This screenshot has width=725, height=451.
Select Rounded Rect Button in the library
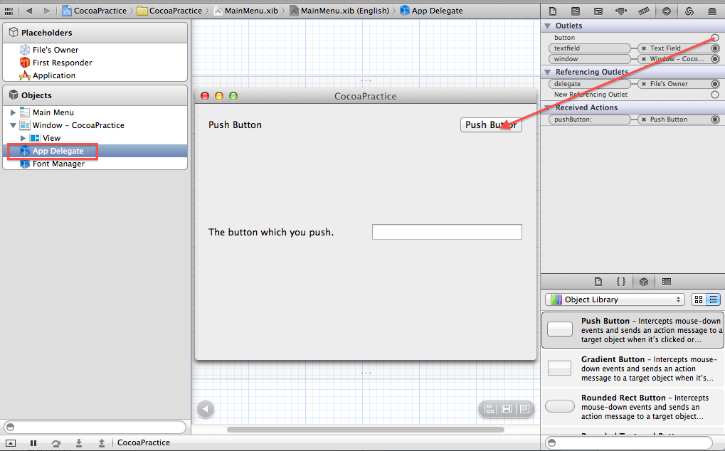click(x=633, y=407)
